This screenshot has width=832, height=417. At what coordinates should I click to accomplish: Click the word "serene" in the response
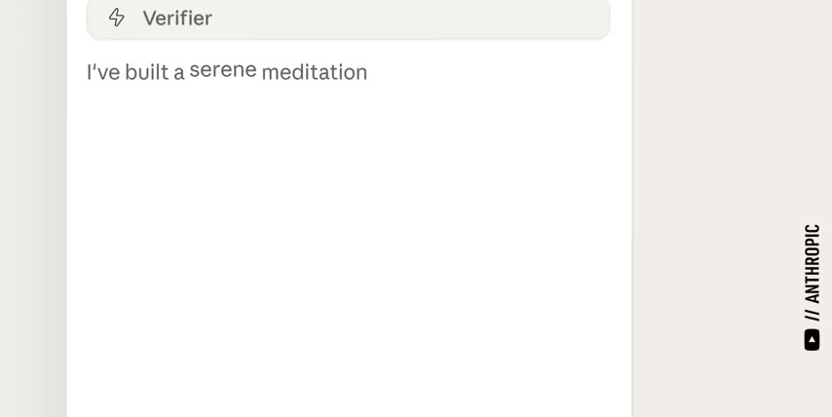(x=223, y=70)
